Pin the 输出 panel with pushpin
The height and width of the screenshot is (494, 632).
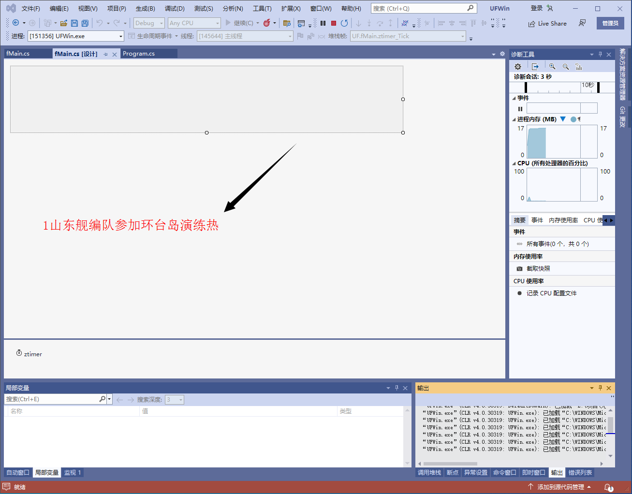[x=600, y=388]
